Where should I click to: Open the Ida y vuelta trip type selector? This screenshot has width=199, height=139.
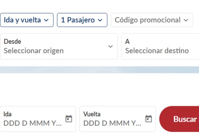(x=27, y=20)
